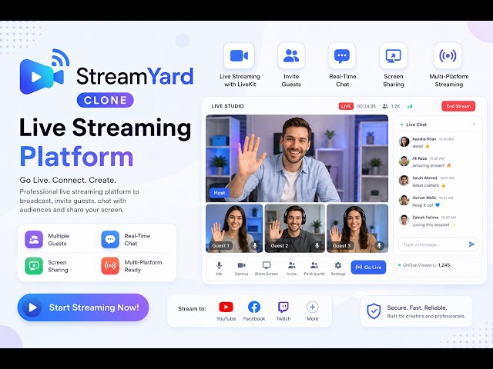Screen dimensions: 493x369
Task: Click the 00:24:35 stream timer
Action: click(x=367, y=106)
